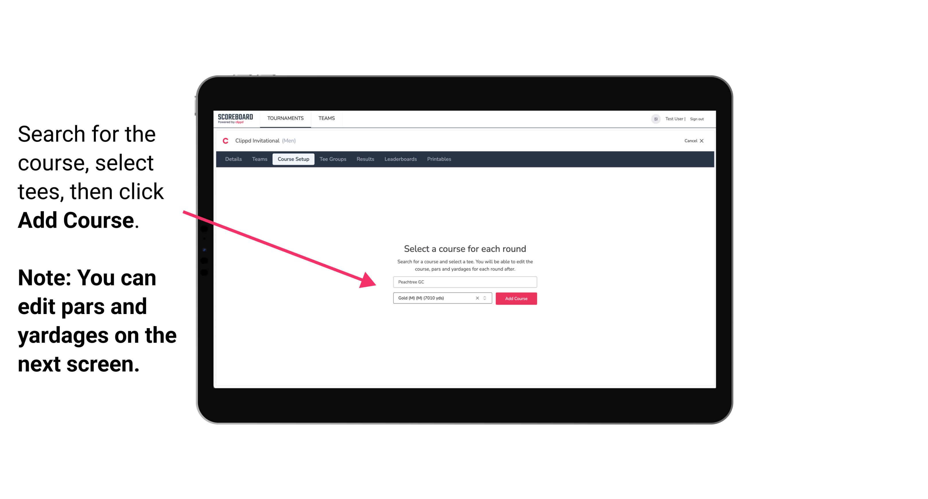This screenshot has height=499, width=928.
Task: Toggle the Results tab view
Action: [x=364, y=159]
